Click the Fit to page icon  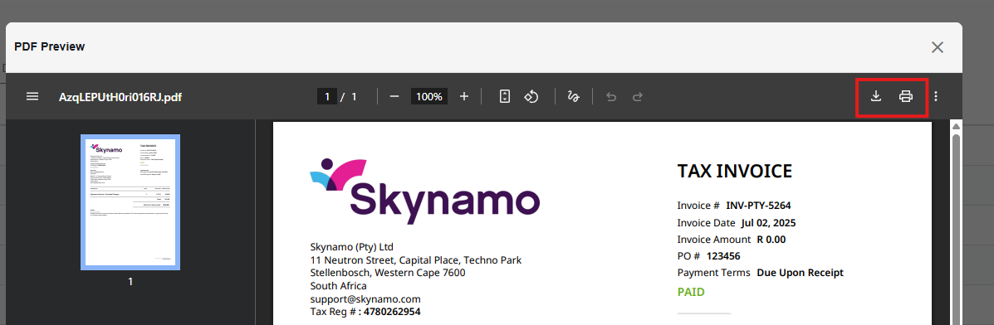pos(505,96)
